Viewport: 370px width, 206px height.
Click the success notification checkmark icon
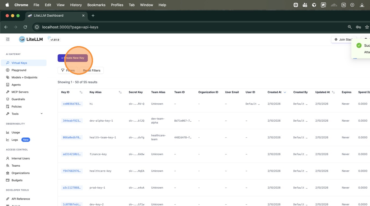tap(359, 46)
